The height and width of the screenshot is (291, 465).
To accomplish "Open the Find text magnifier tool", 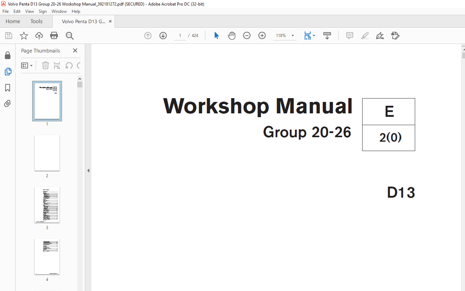I will click(70, 36).
